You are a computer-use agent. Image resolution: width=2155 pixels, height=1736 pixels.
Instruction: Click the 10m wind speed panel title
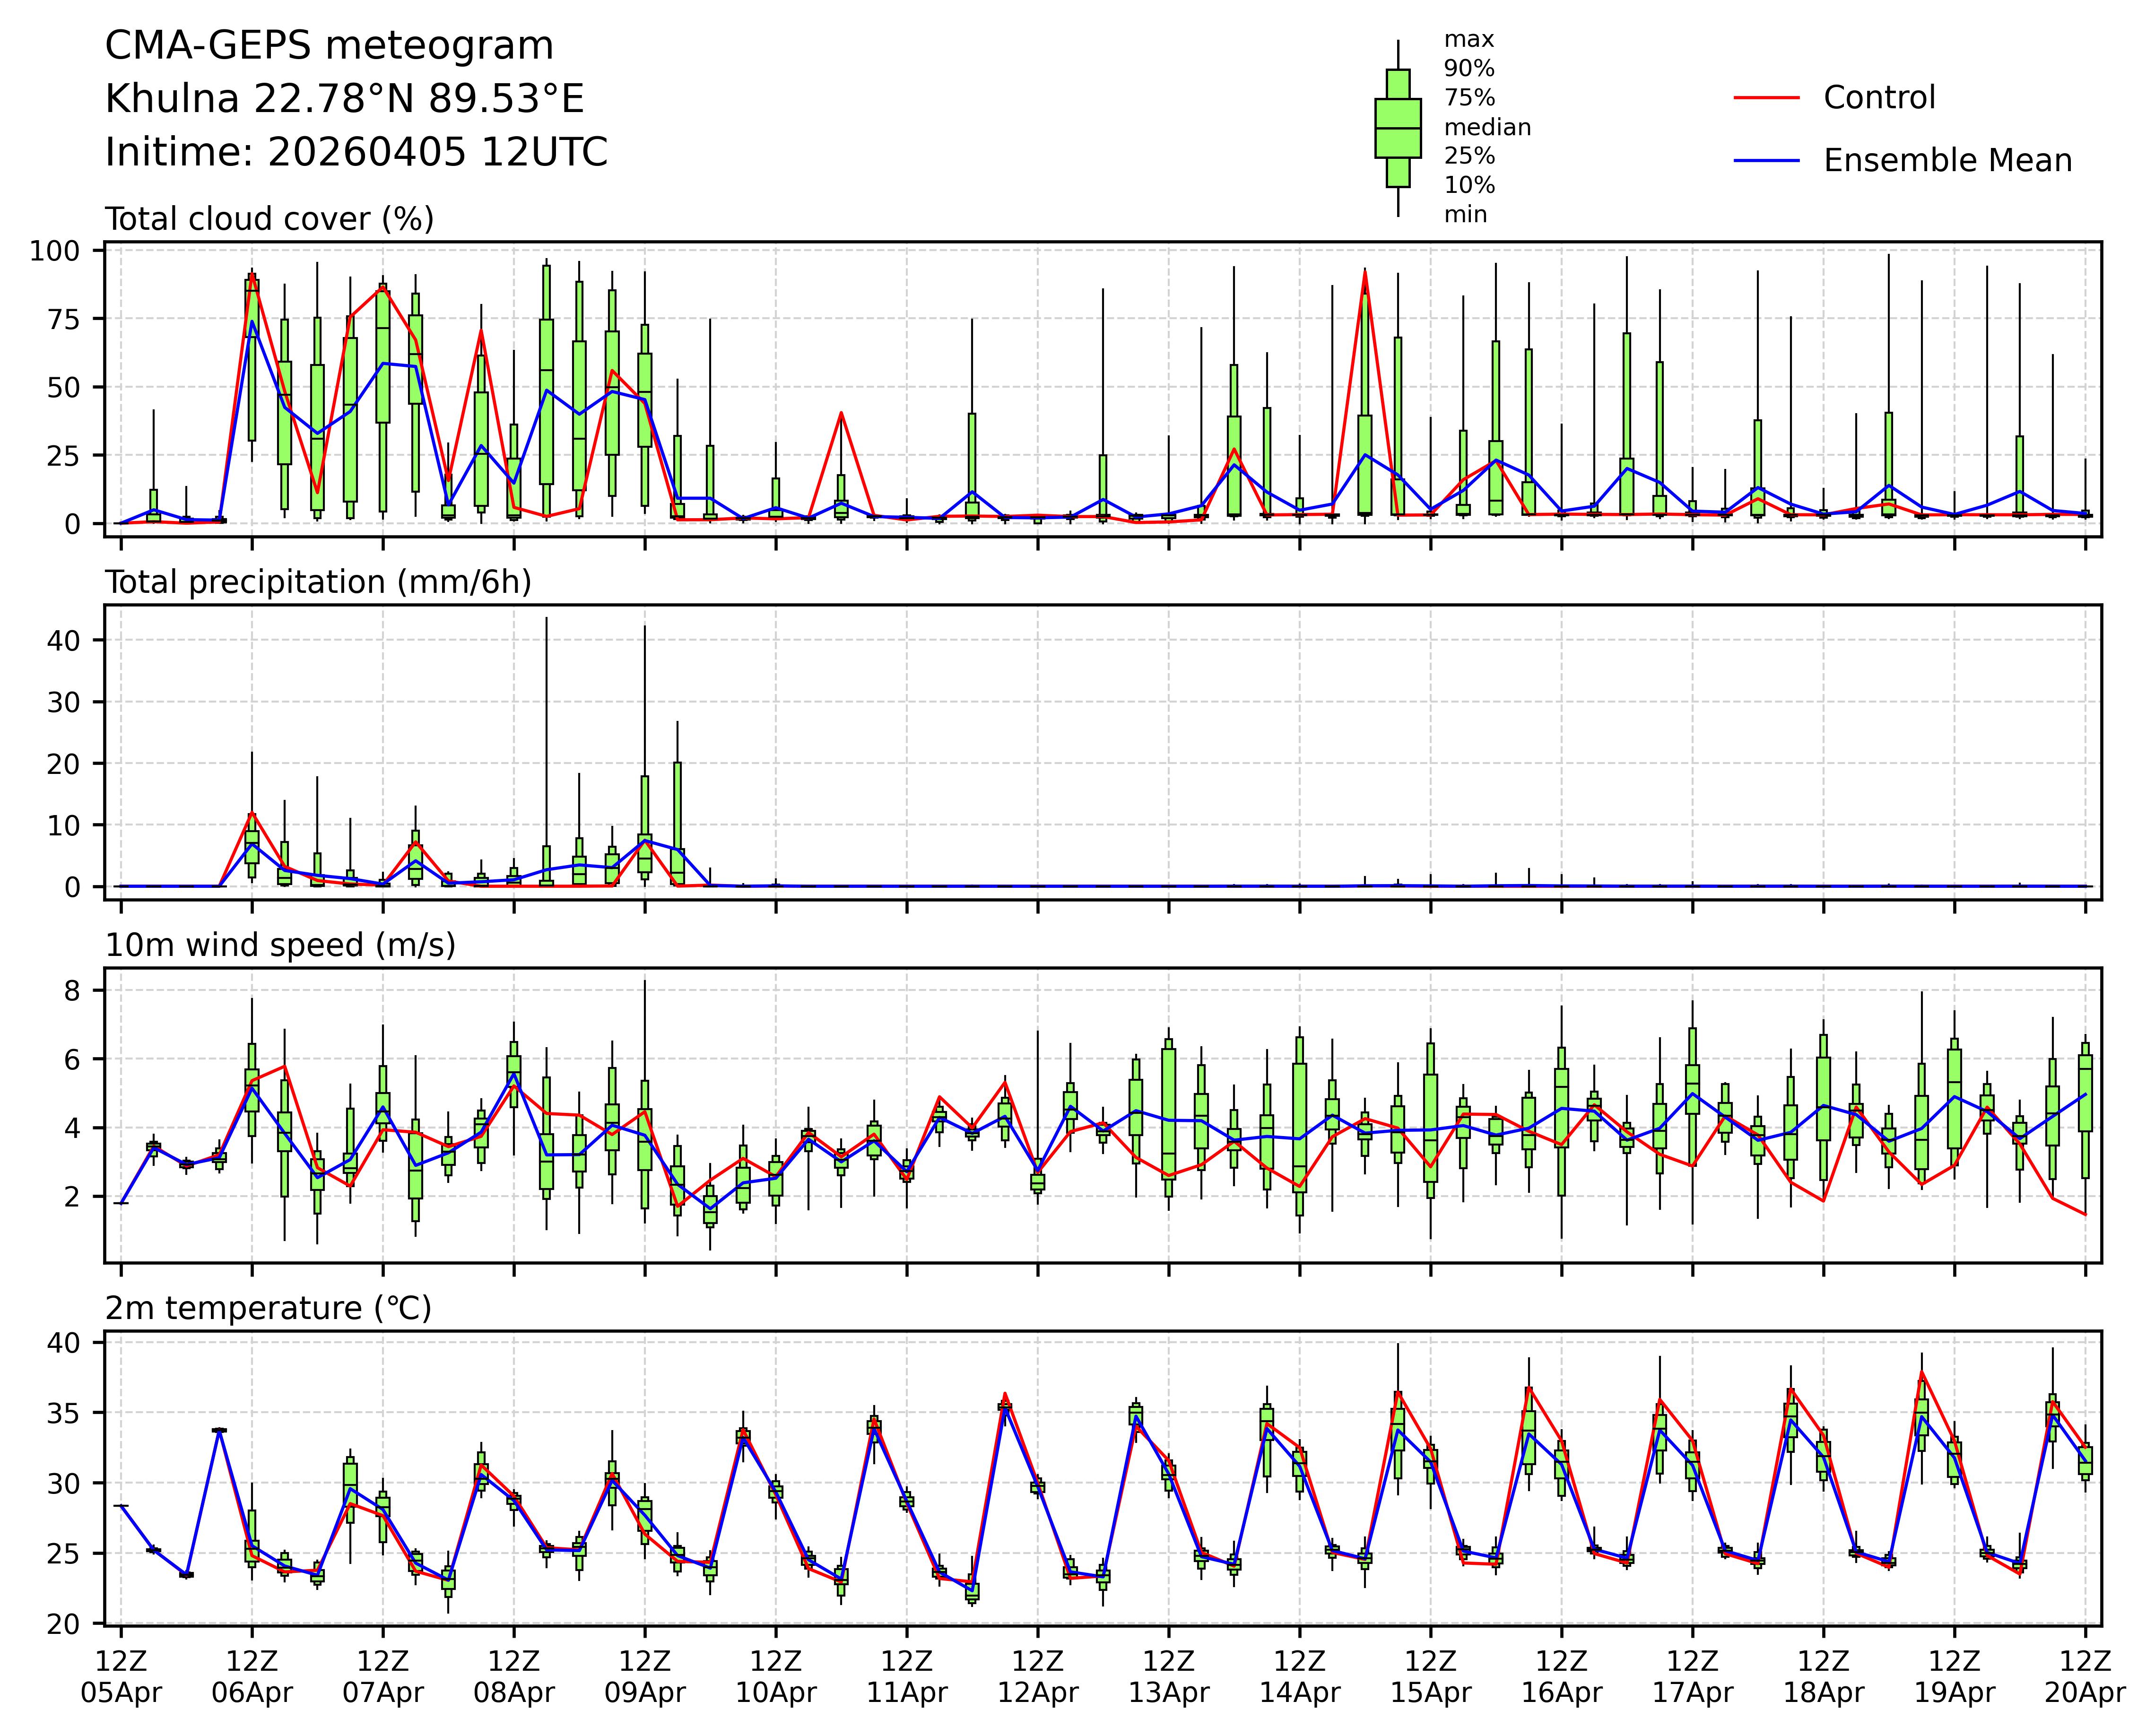(280, 945)
